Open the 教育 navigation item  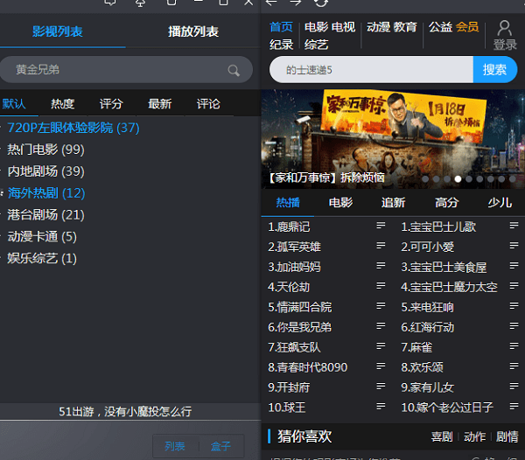405,27
